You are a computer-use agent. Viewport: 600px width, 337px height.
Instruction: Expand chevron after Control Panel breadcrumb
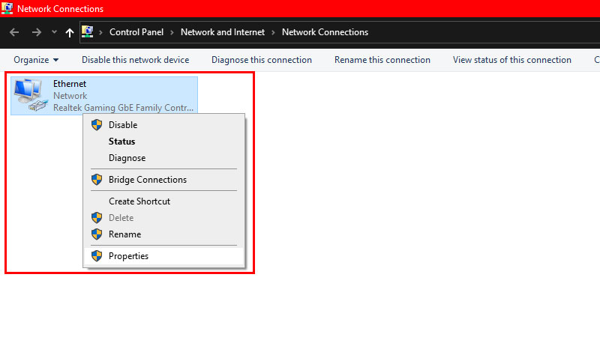point(173,32)
